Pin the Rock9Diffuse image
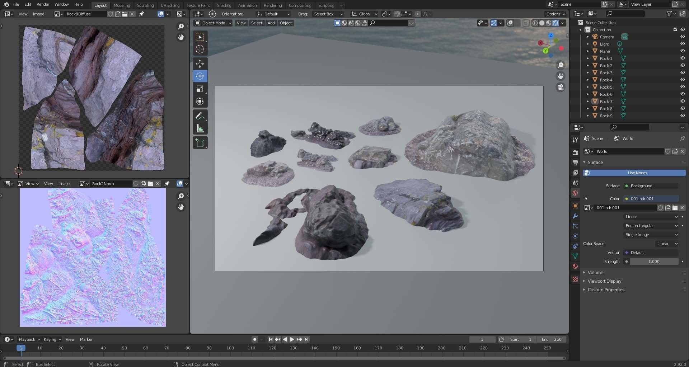This screenshot has height=367, width=689. tap(141, 14)
